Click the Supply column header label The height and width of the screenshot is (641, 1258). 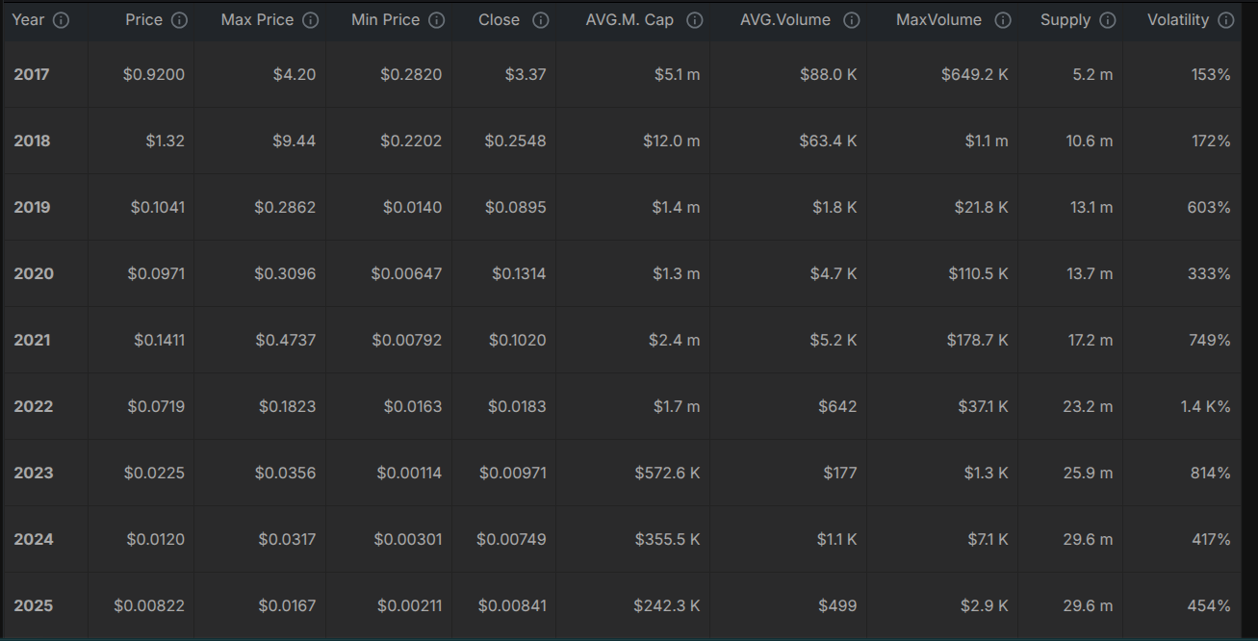point(1065,20)
